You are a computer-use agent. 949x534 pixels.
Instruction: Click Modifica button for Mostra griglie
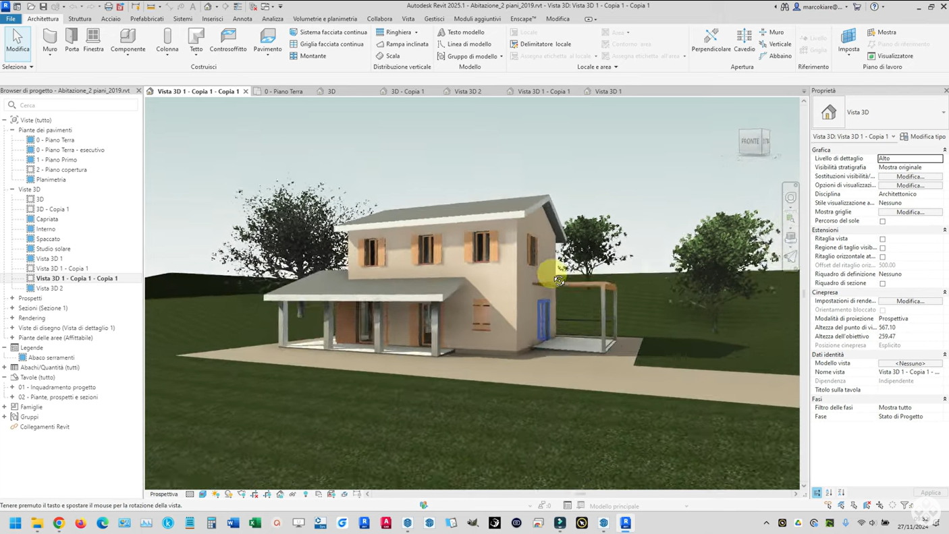[910, 212]
